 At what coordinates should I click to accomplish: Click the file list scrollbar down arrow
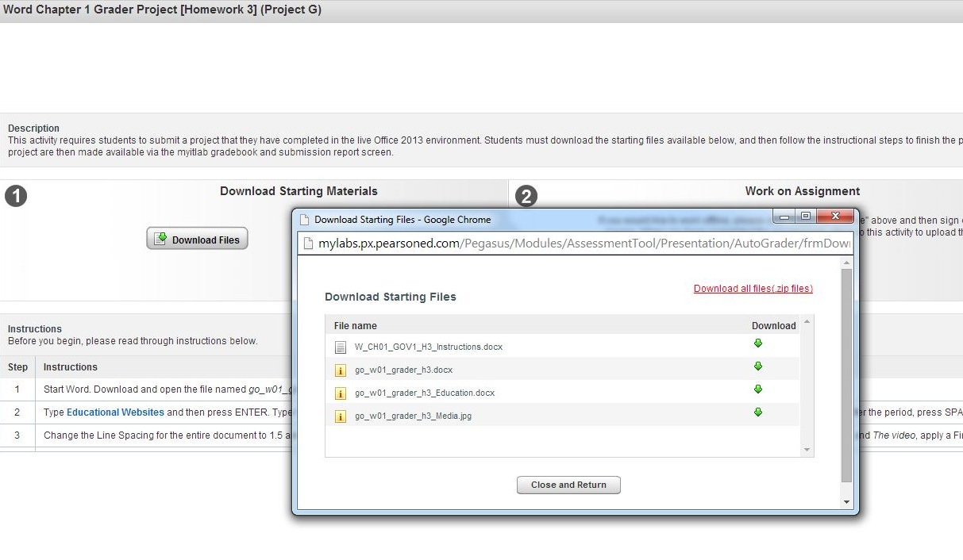coord(807,451)
